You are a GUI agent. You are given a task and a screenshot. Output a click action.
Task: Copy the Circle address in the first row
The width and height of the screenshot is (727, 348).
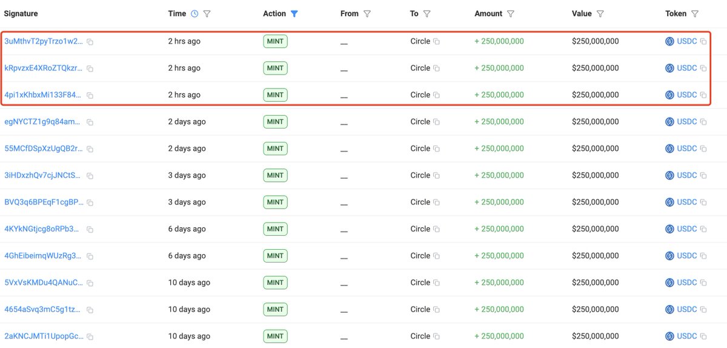pyautogui.click(x=436, y=42)
